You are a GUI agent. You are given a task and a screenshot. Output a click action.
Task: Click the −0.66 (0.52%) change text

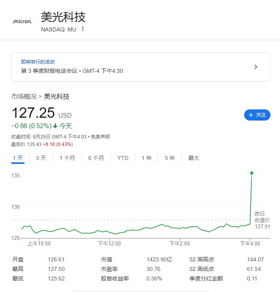tap(31, 126)
